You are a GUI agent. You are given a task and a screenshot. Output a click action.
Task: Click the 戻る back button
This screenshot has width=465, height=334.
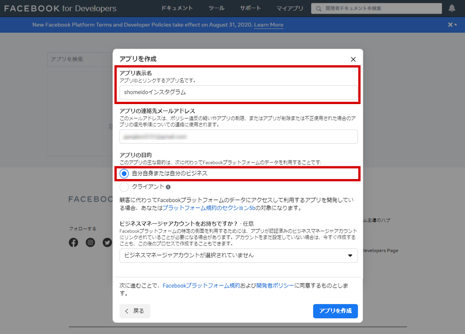point(135,311)
